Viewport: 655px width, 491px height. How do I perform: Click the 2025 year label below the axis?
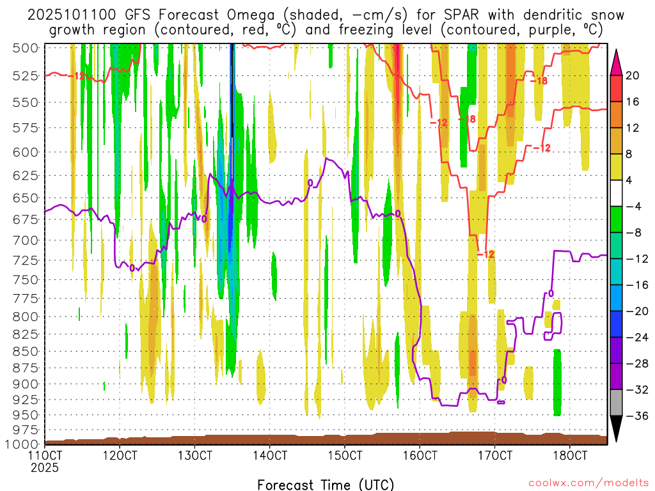(x=45, y=467)
